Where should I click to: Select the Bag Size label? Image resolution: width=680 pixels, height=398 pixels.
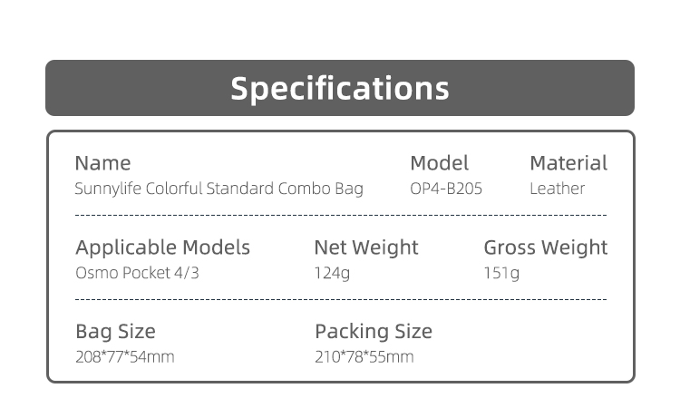click(x=115, y=331)
